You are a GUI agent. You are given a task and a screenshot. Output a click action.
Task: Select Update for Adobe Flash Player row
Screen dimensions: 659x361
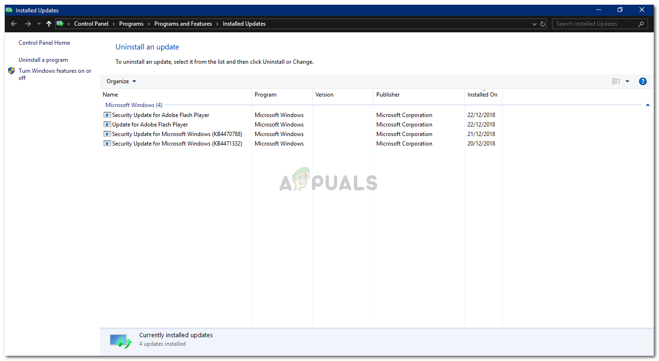150,125
